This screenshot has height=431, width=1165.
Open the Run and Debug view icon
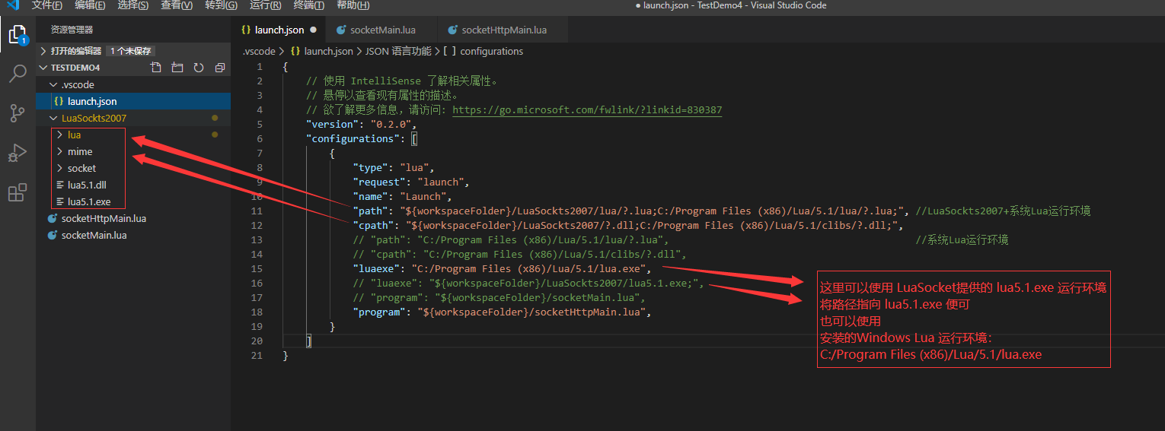tap(17, 153)
